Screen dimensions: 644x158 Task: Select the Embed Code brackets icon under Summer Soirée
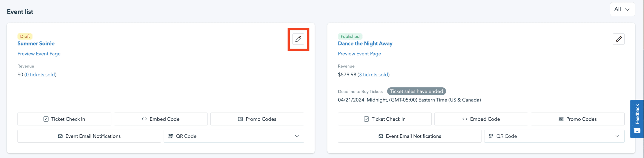coord(144,119)
